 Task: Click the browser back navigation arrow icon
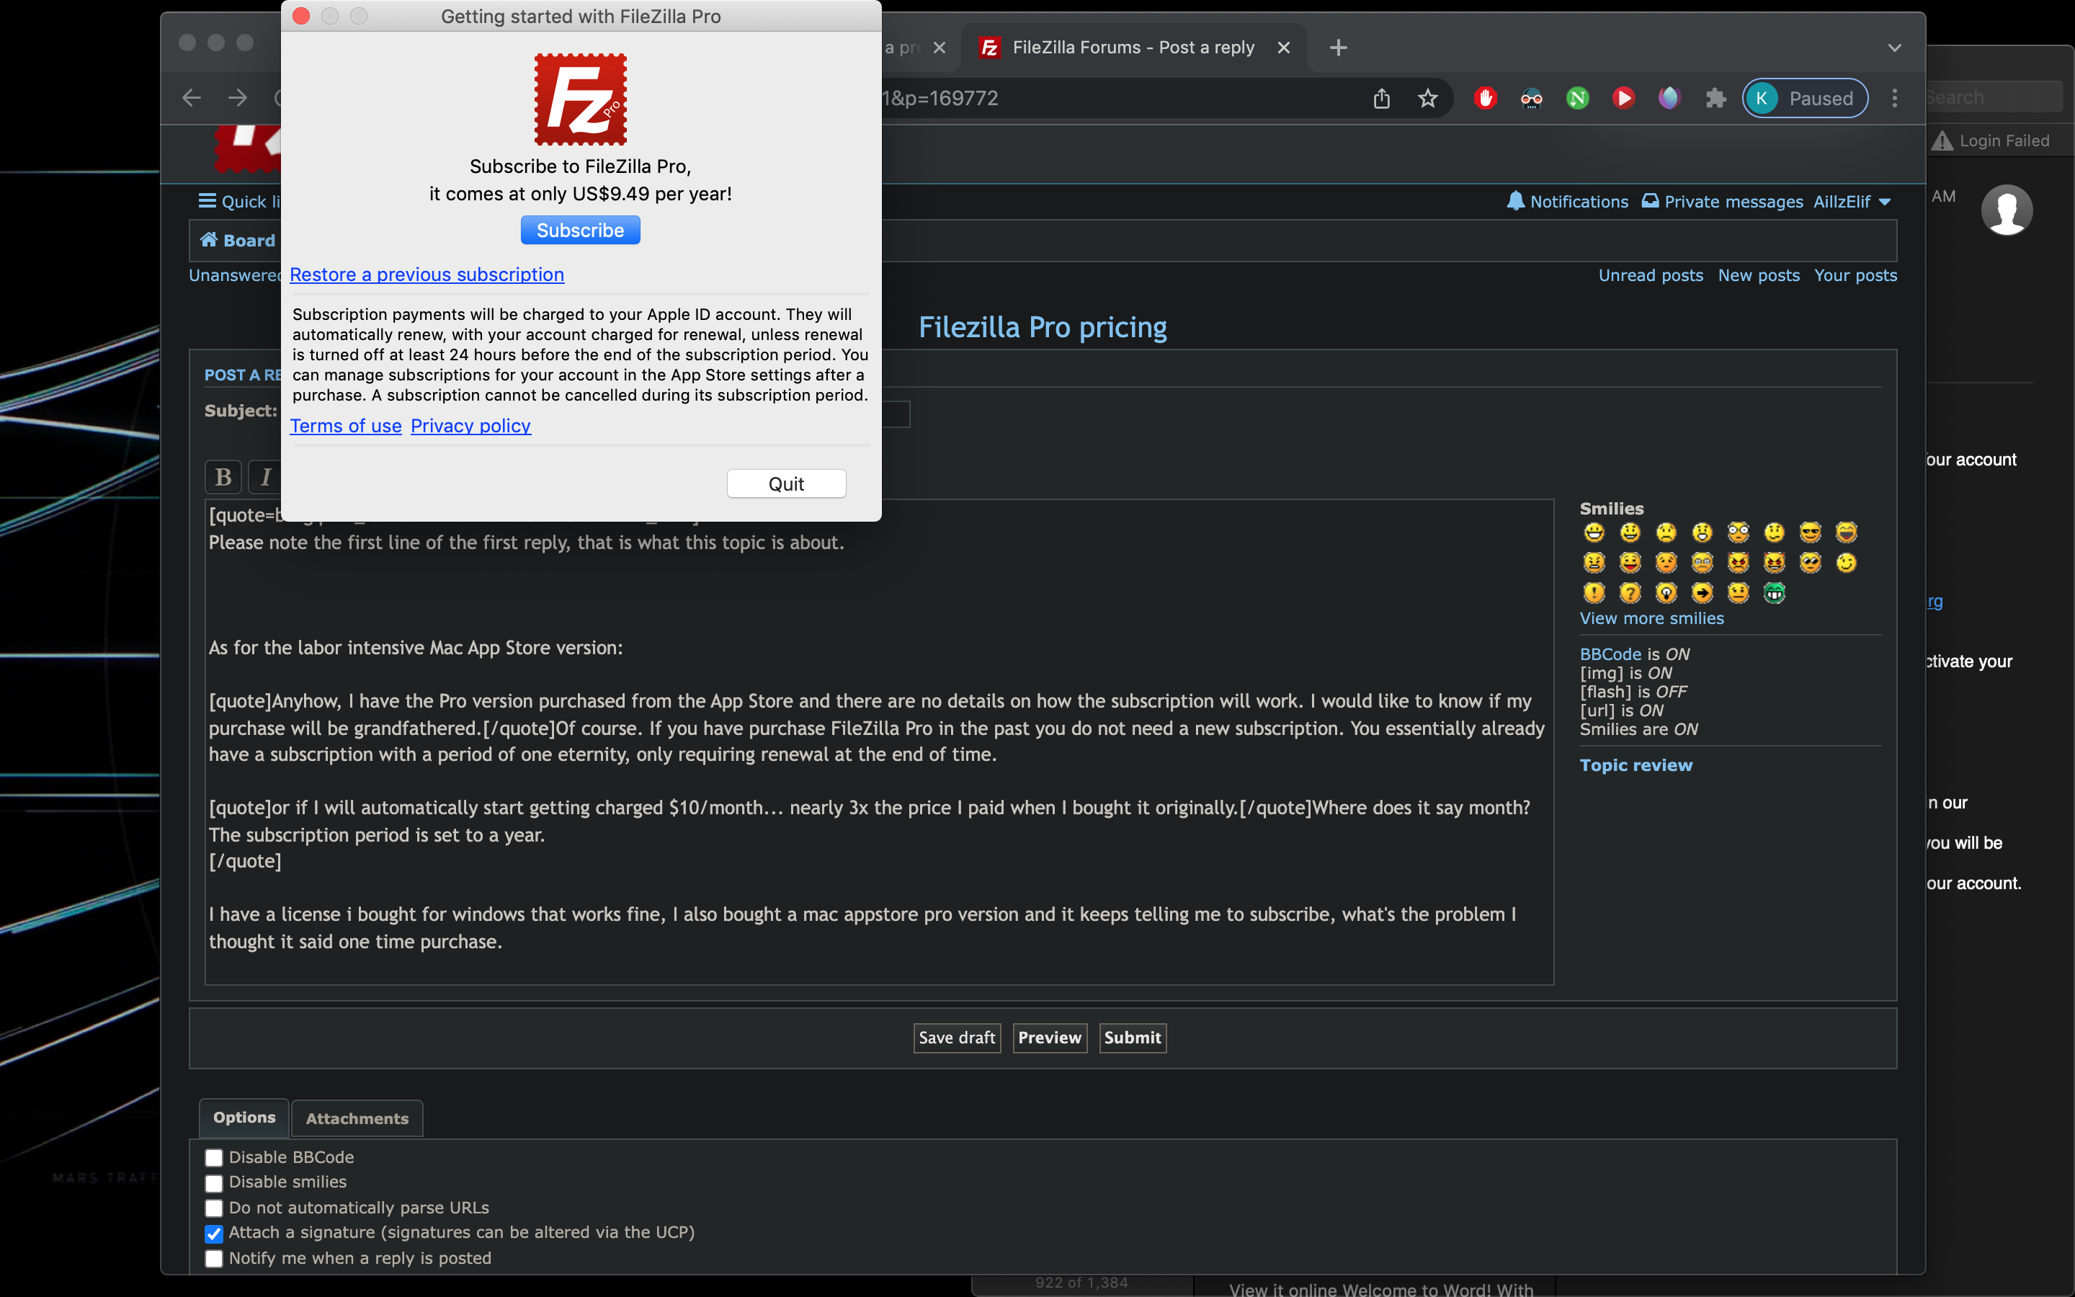191,96
